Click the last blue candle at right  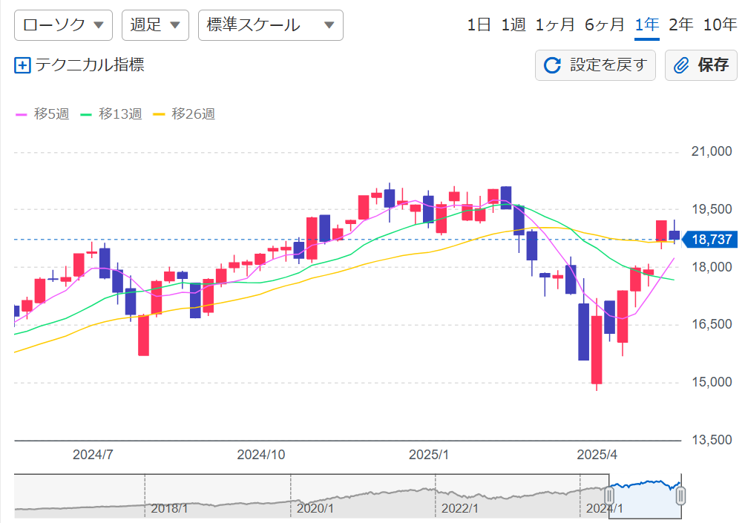tap(675, 235)
